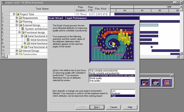The width and height of the screenshot is (184, 112).
Task: Collapse the External Design node
Action: pos(17,25)
